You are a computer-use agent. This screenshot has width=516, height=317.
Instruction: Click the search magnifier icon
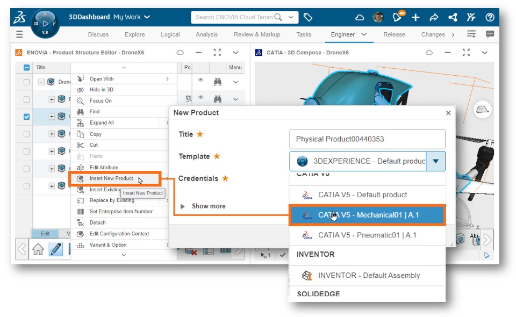click(x=278, y=17)
